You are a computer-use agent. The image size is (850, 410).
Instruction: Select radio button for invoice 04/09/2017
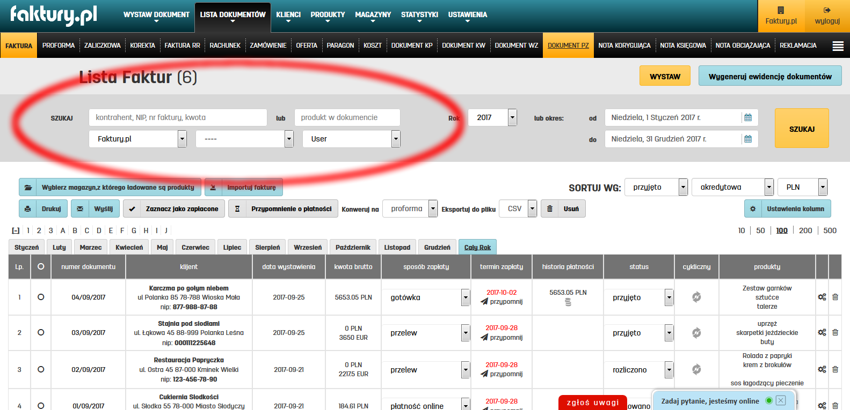(x=41, y=297)
